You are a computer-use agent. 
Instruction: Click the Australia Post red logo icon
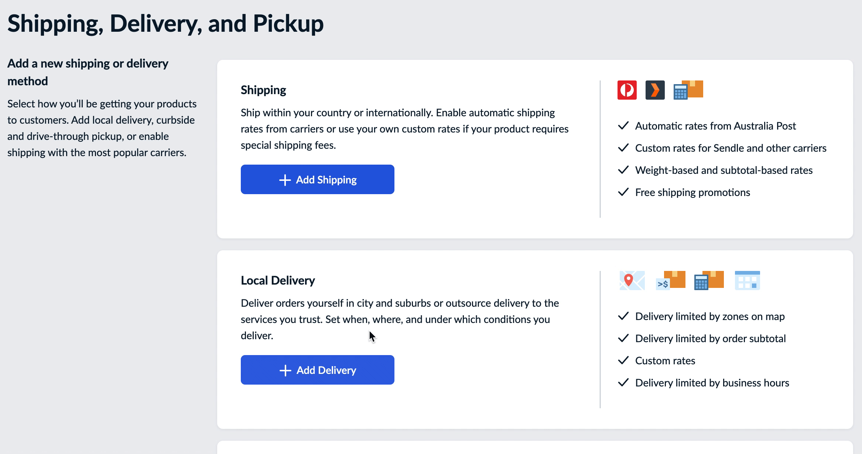[627, 90]
